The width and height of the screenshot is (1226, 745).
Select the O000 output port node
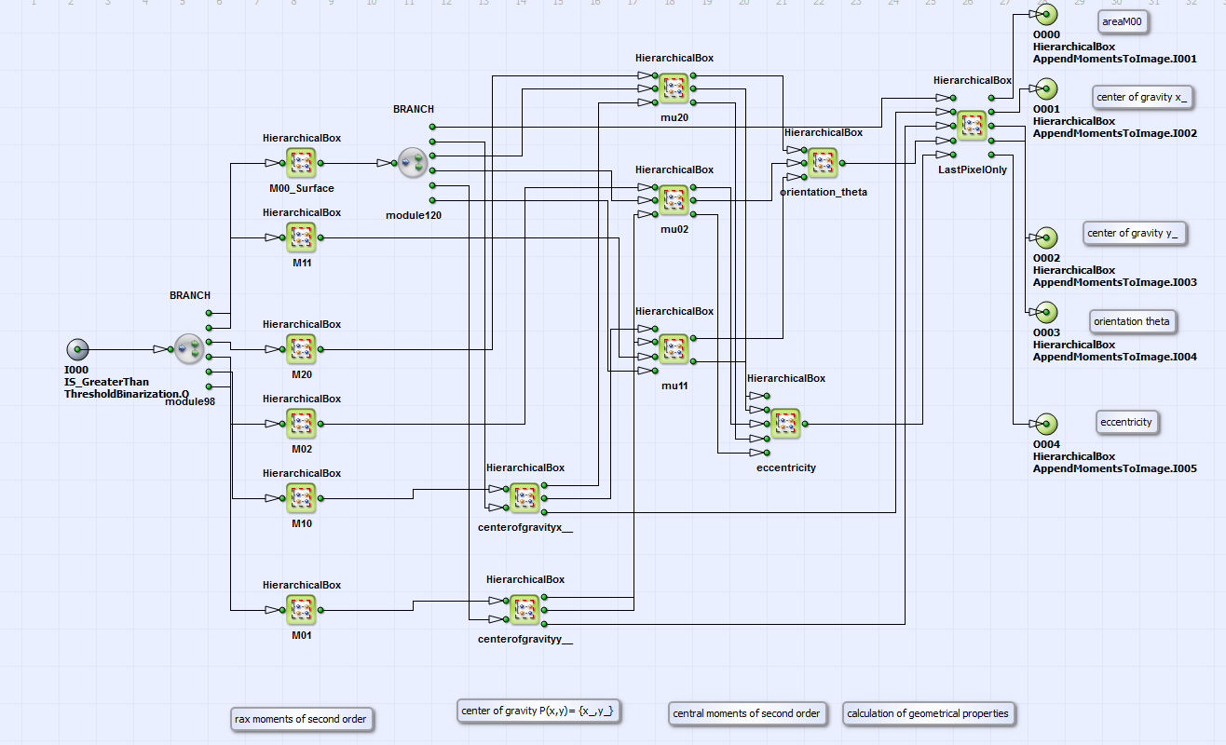tap(1046, 14)
